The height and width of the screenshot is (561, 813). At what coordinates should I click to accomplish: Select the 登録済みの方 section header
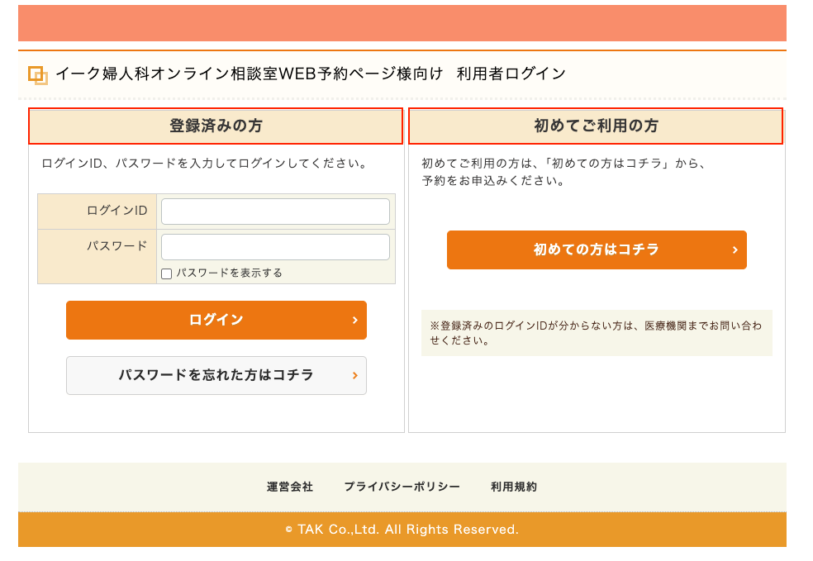(216, 126)
